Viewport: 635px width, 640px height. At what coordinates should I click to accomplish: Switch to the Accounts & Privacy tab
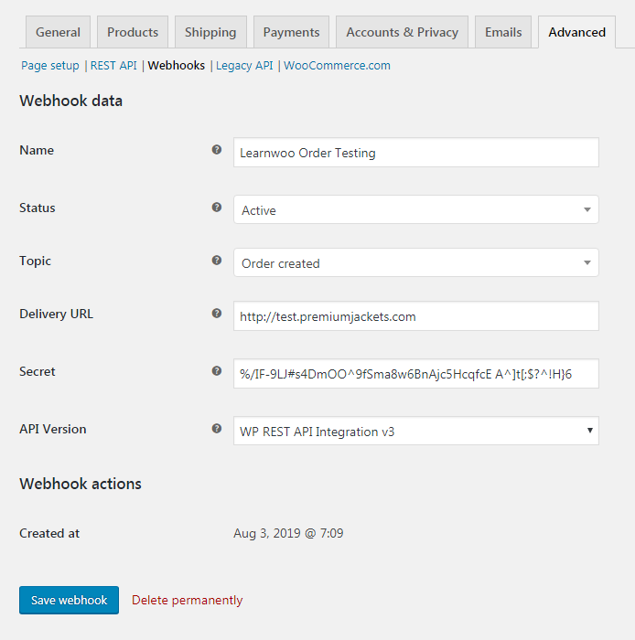pos(403,32)
